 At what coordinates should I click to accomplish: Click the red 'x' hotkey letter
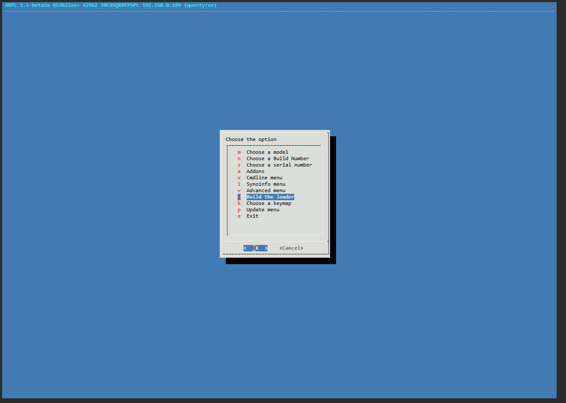point(239,178)
